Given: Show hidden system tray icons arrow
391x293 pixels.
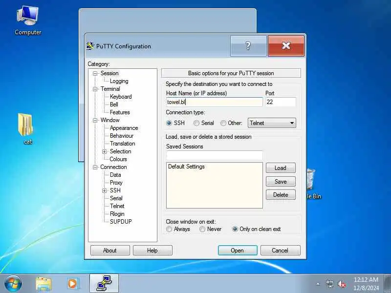Looking at the screenshot, I should click(318, 284).
